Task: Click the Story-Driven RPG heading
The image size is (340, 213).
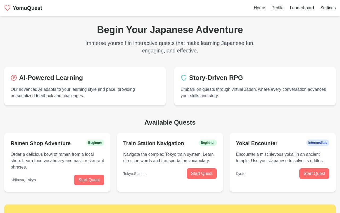Action: tap(216, 78)
